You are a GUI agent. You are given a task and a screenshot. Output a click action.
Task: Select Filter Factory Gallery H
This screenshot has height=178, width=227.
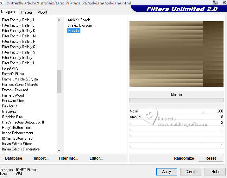coord(19,20)
